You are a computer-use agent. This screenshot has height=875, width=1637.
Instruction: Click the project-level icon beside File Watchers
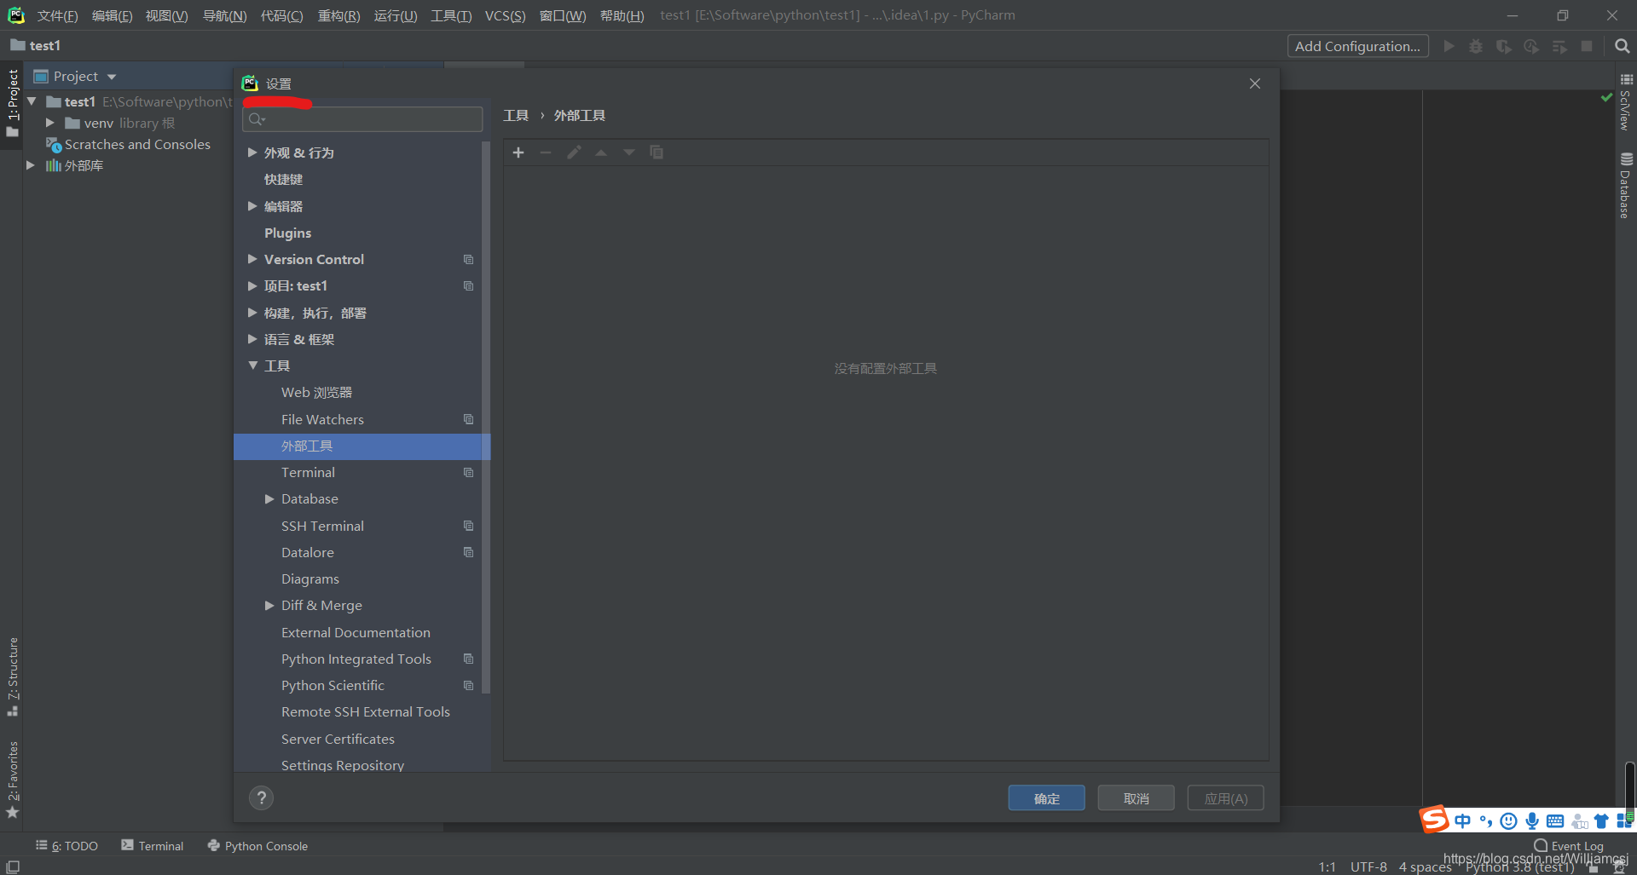(468, 419)
